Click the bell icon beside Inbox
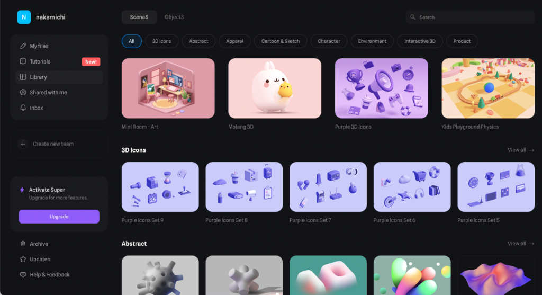 click(23, 108)
